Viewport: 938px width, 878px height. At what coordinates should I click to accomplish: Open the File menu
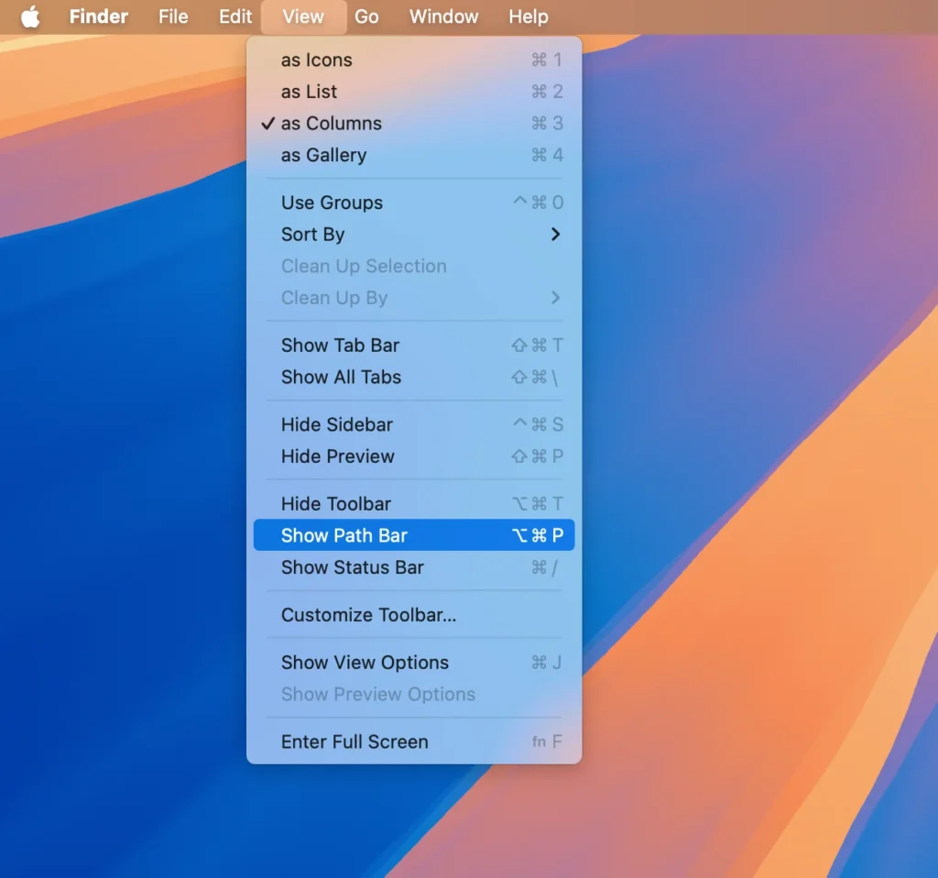(173, 16)
